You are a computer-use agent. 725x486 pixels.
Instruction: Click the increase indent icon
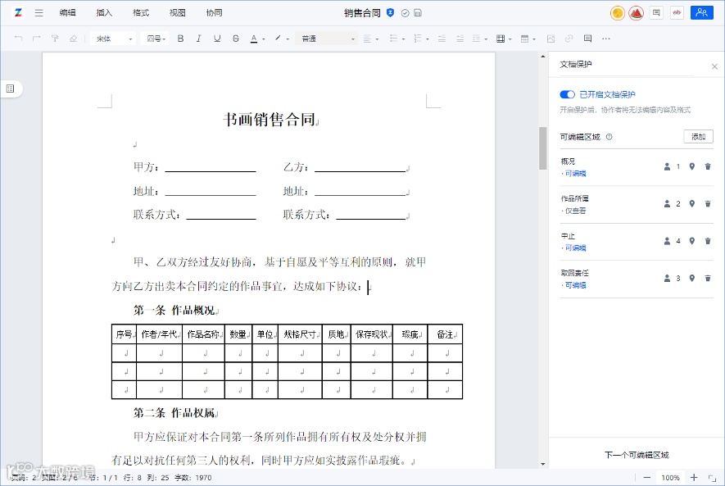click(x=460, y=39)
